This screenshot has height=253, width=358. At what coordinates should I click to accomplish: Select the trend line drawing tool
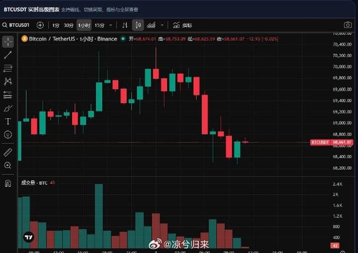(x=8, y=55)
